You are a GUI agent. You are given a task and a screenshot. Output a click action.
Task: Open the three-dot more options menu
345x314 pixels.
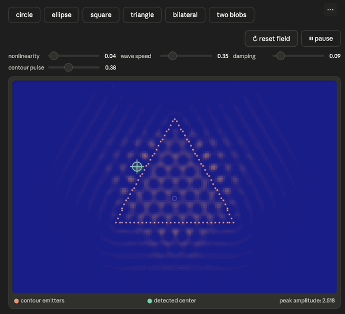330,10
